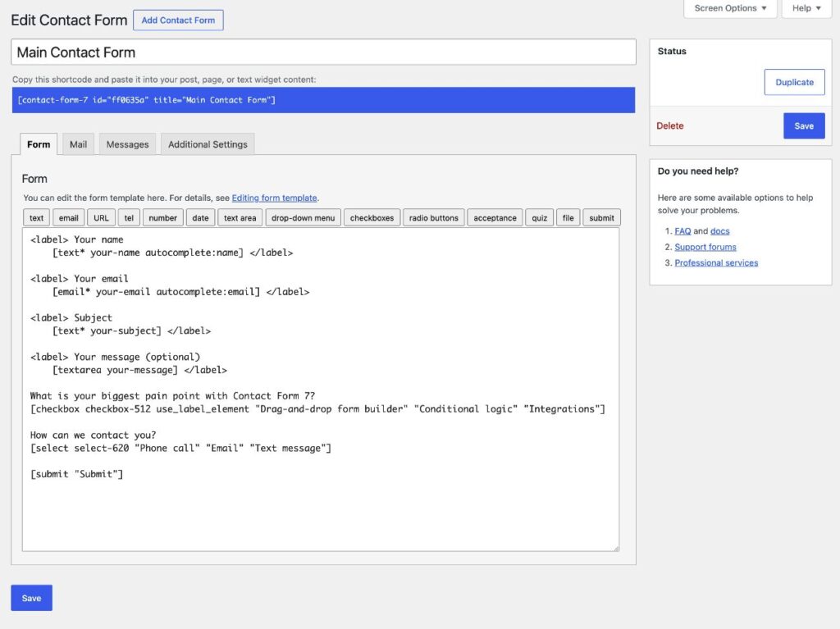
Task: Edit the Main Contact Form title field
Action: pyautogui.click(x=323, y=52)
